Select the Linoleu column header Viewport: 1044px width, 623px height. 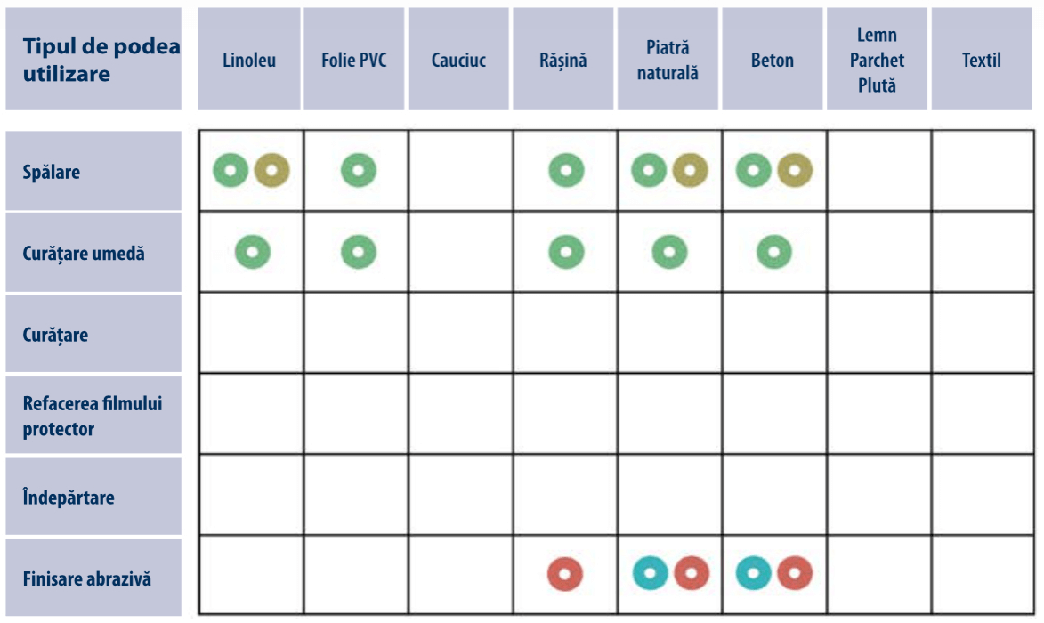pyautogui.click(x=249, y=60)
